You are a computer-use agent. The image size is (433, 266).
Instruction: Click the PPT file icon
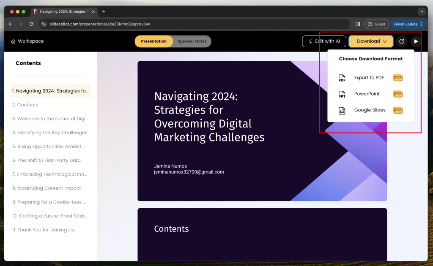coord(342,94)
